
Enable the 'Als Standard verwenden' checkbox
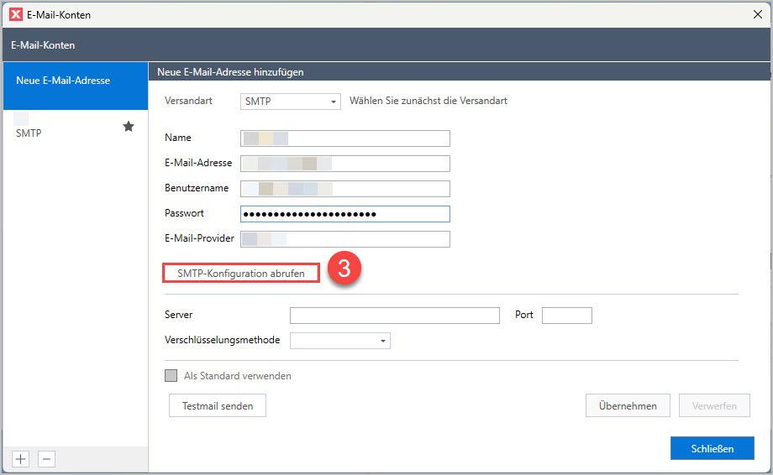click(x=171, y=376)
